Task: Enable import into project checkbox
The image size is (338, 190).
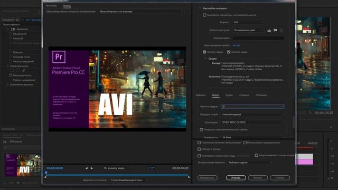Action: [x=199, y=149]
